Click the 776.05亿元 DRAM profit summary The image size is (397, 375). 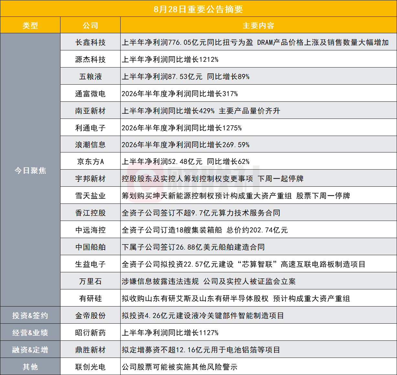pos(255,42)
